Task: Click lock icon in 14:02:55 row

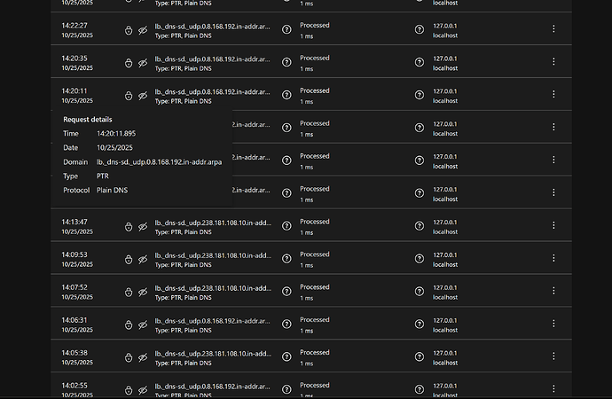Action: [129, 390]
